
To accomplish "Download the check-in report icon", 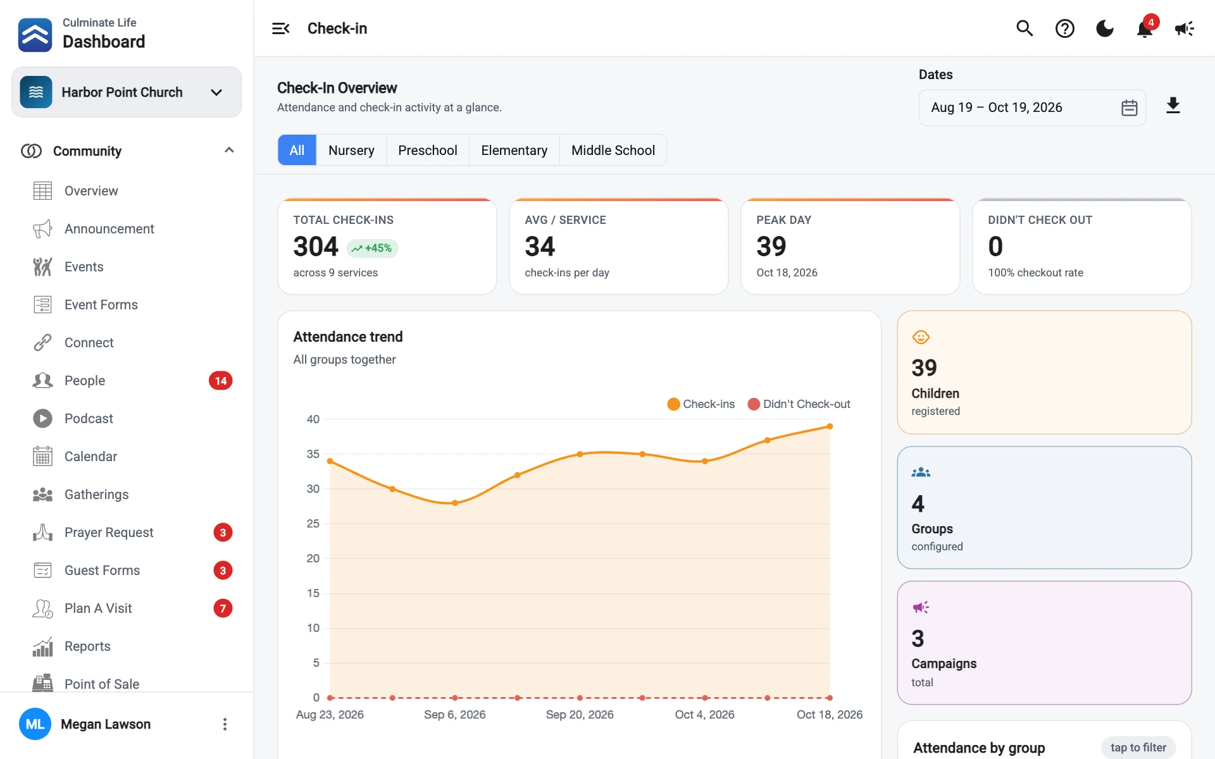I will [1173, 106].
